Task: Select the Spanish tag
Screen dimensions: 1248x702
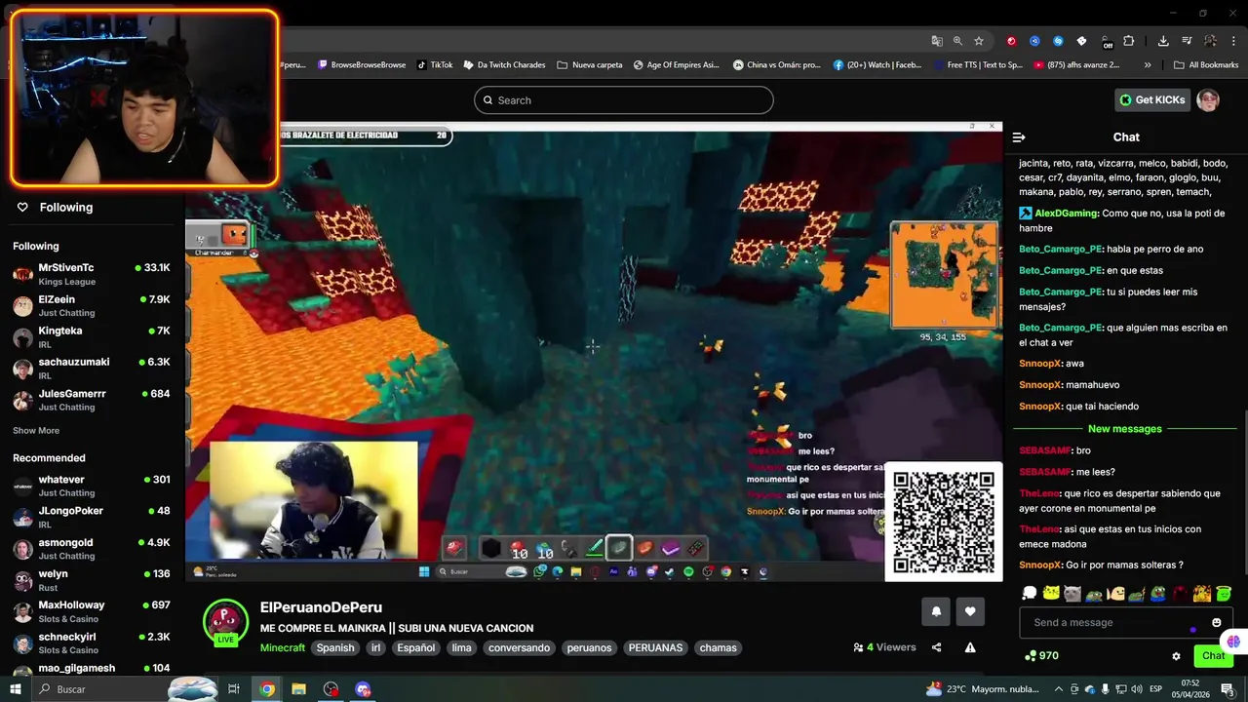Action: [x=335, y=647]
